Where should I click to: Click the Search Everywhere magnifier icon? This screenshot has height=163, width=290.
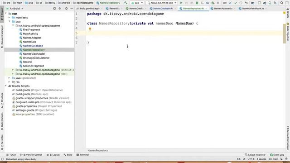282,3
